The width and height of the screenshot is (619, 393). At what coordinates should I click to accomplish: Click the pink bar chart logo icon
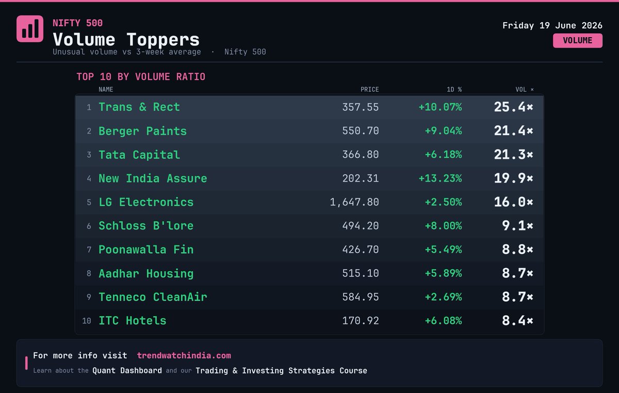tap(30, 28)
